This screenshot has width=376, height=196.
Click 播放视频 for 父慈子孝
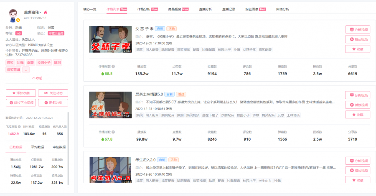pos(358,39)
